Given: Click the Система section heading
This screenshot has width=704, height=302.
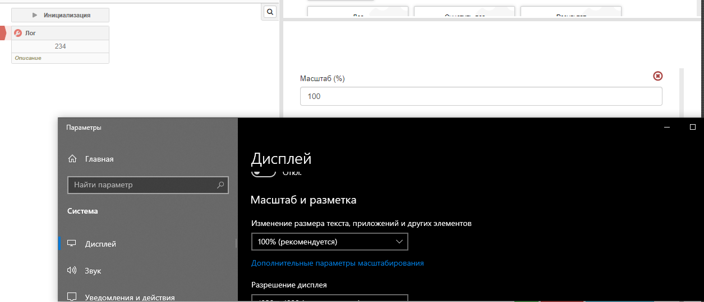Looking at the screenshot, I should point(82,211).
